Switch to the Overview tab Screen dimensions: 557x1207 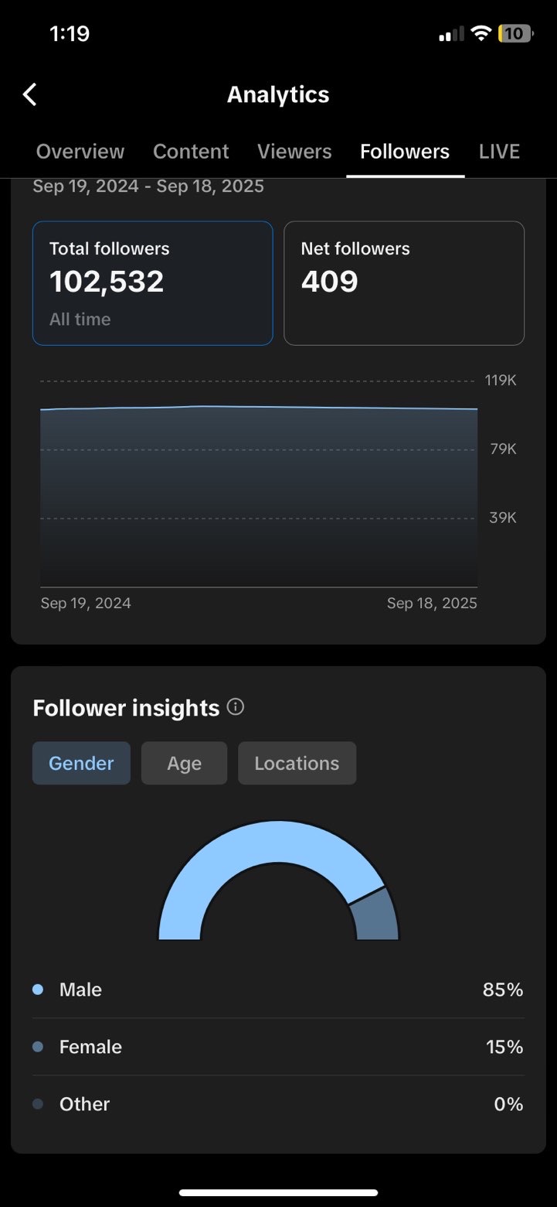80,152
